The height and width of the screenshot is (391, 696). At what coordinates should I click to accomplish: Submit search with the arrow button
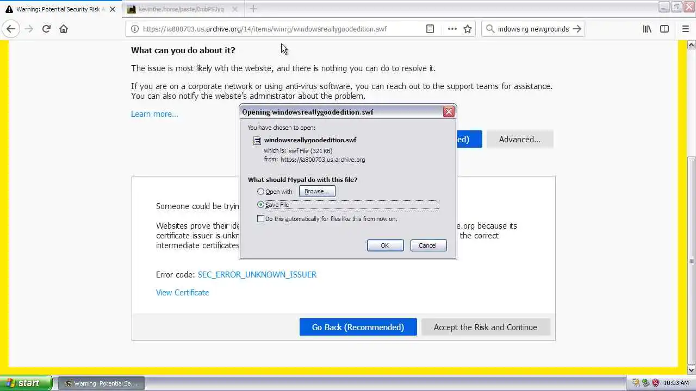(577, 29)
